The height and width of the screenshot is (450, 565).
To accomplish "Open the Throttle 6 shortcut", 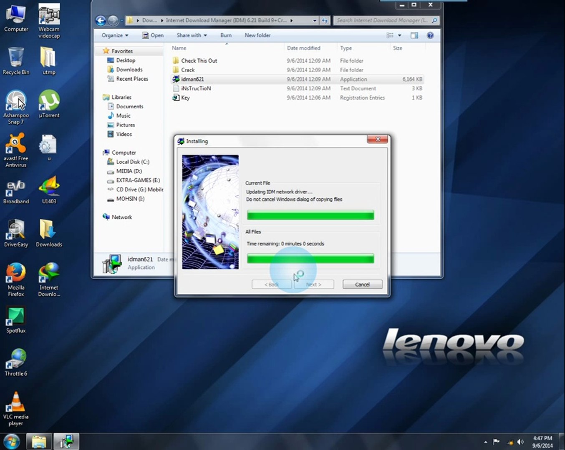I will click(x=16, y=362).
